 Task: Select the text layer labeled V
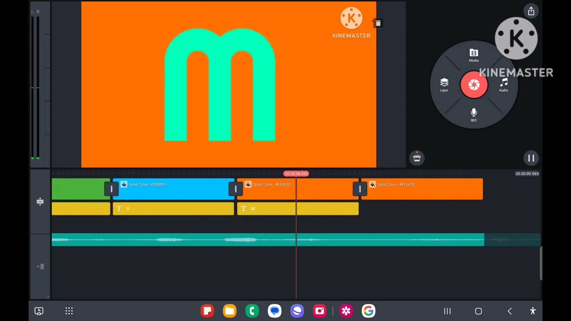[x=173, y=209]
